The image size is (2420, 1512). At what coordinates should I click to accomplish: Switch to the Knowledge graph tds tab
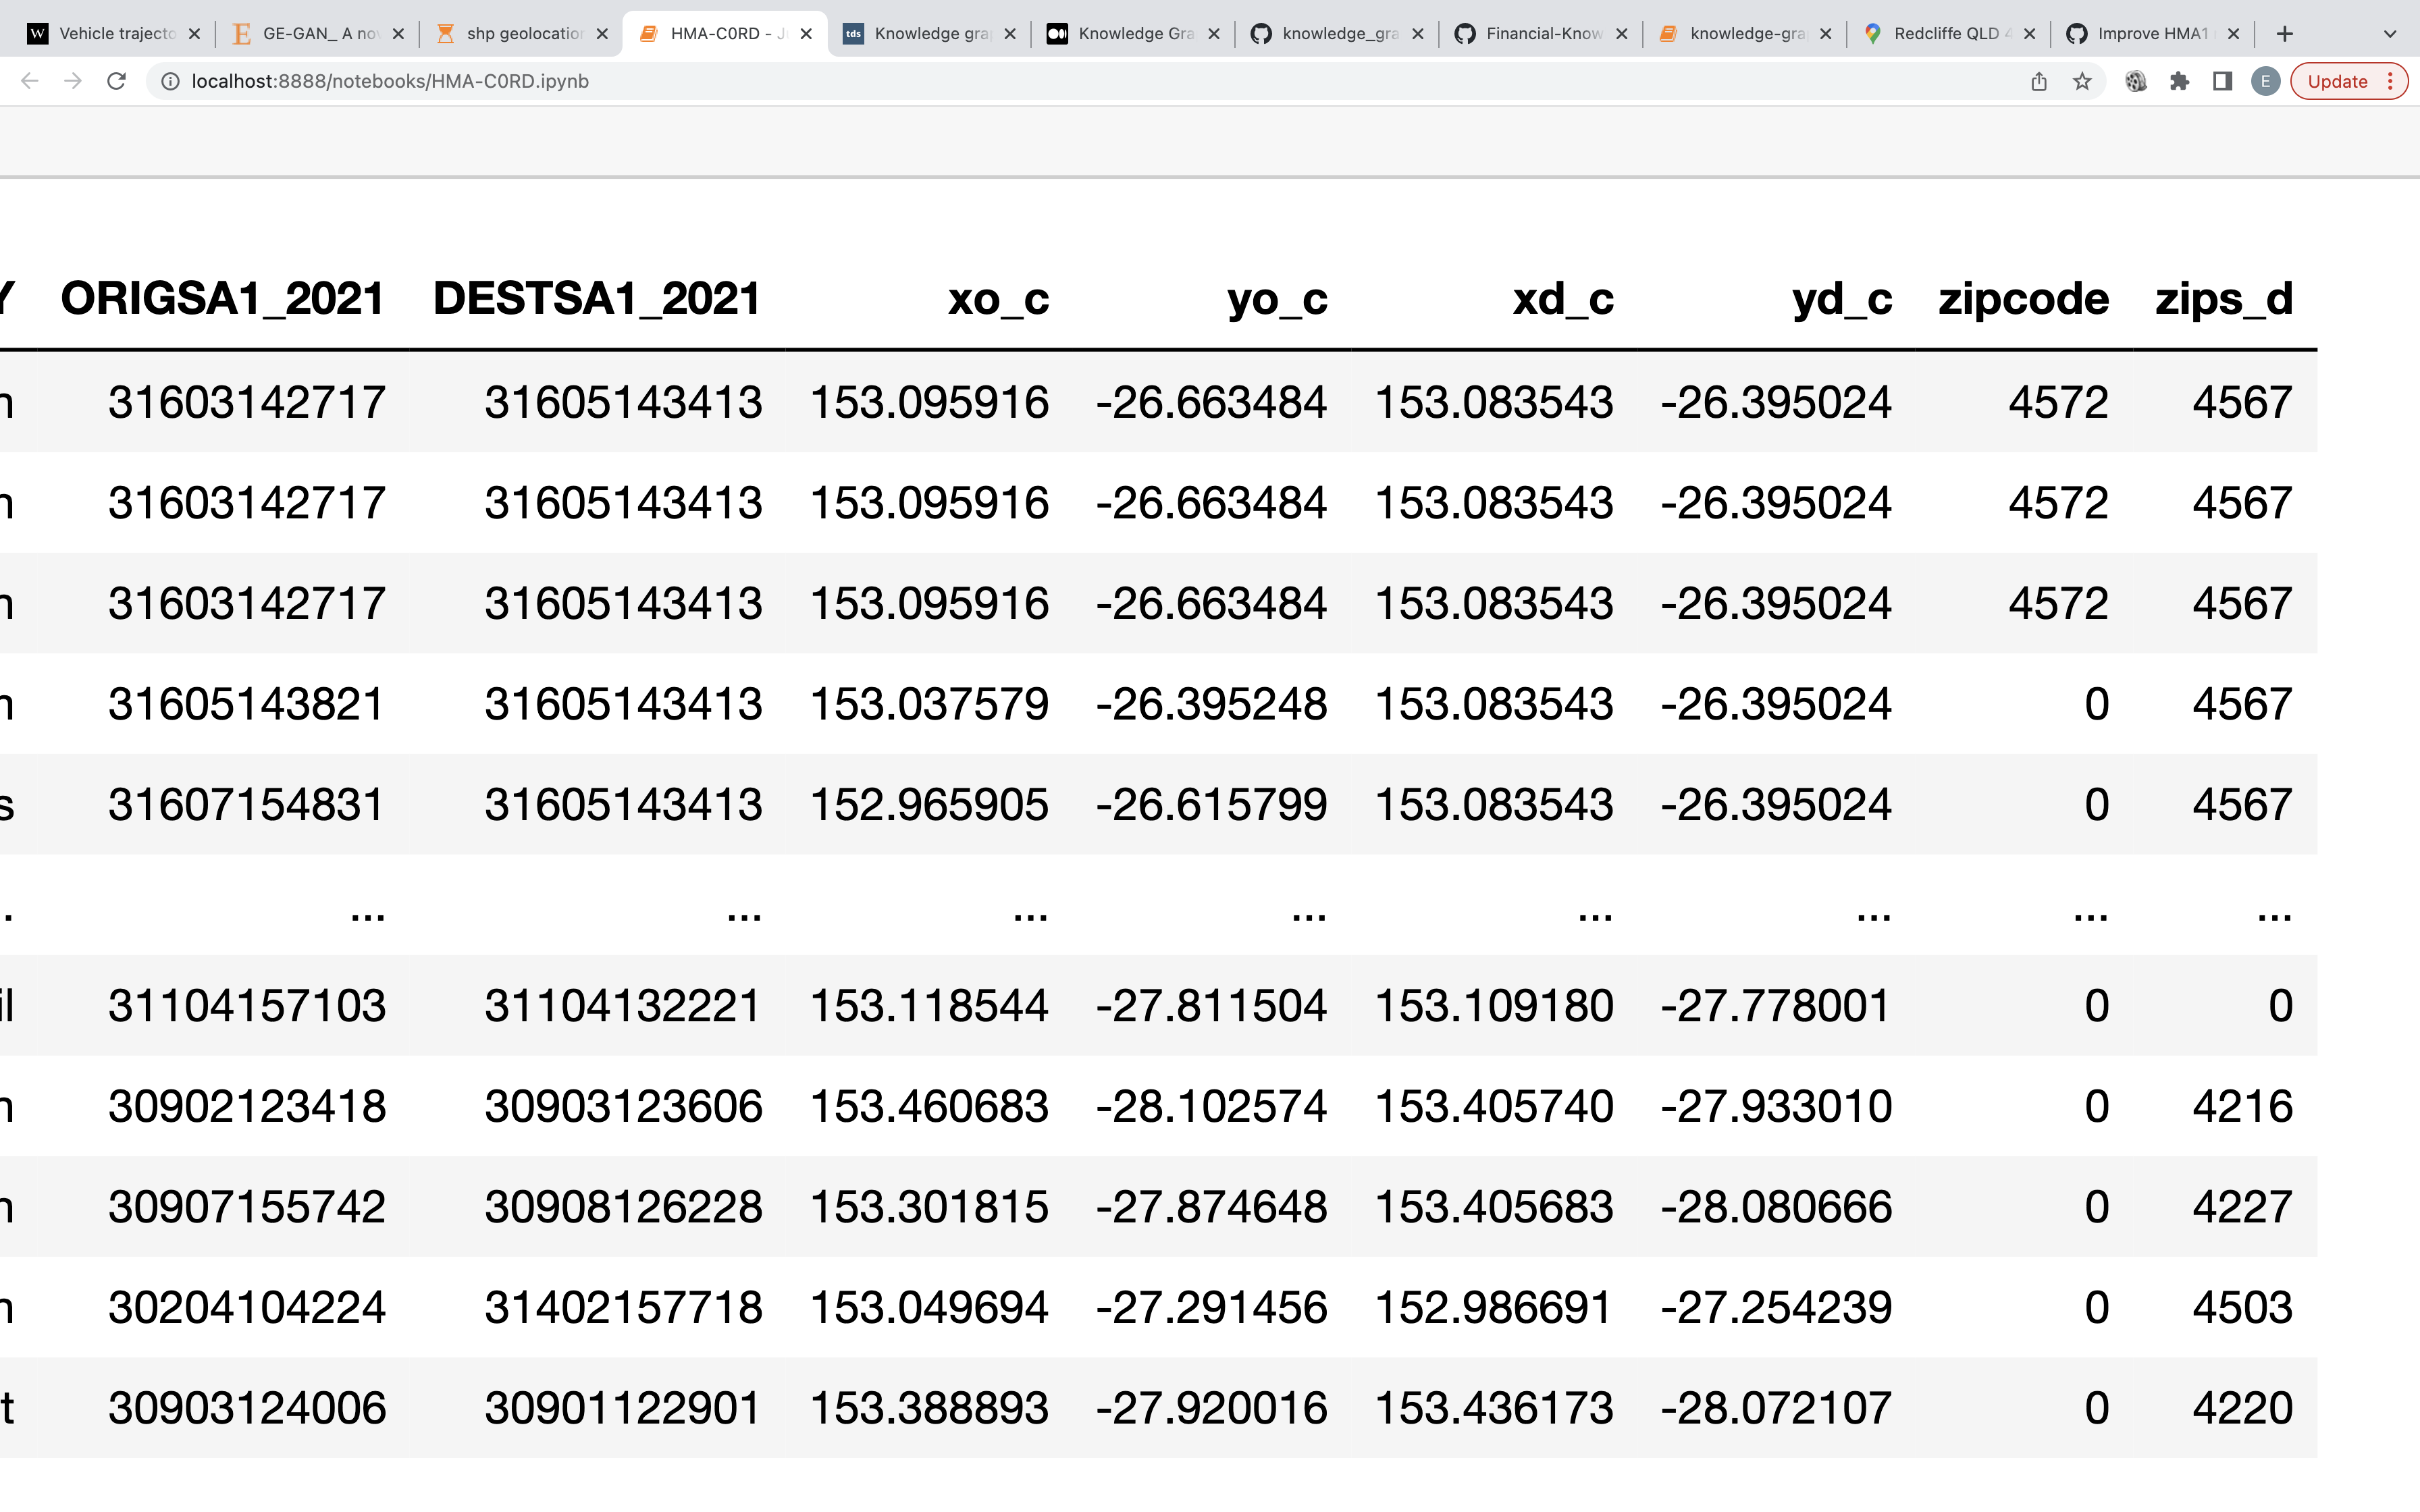point(925,33)
